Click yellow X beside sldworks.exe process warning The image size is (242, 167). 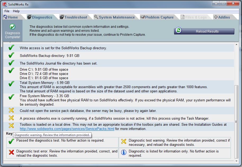tap(11, 118)
